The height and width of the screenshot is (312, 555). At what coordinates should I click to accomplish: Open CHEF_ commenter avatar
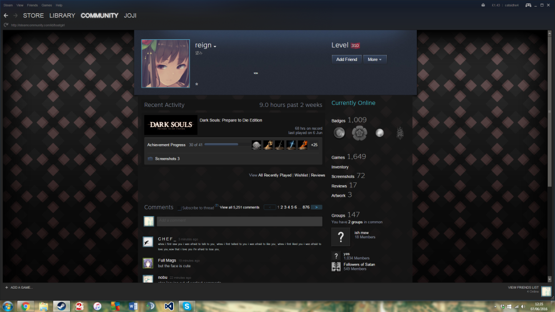[x=148, y=242]
